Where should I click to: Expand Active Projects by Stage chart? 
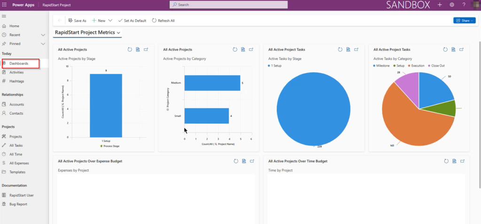point(146,49)
